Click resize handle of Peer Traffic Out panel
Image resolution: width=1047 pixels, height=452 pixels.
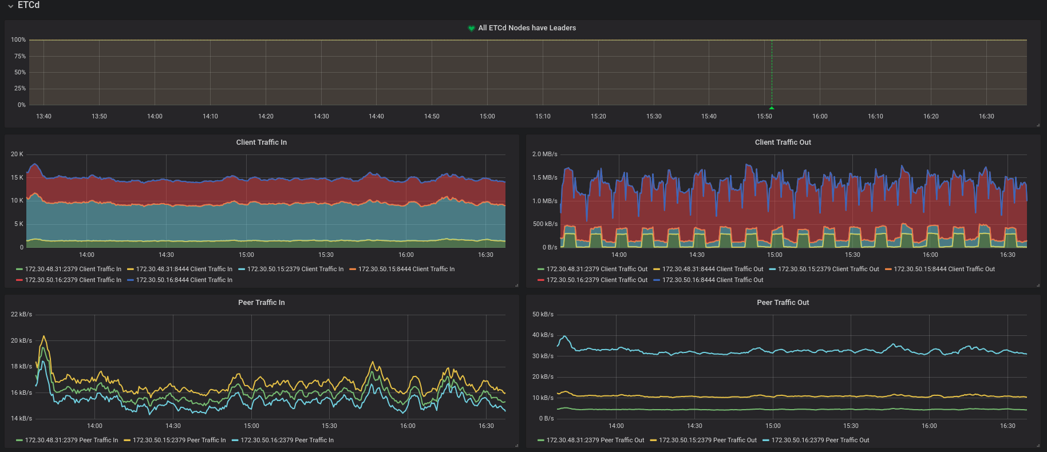pos(1038,445)
